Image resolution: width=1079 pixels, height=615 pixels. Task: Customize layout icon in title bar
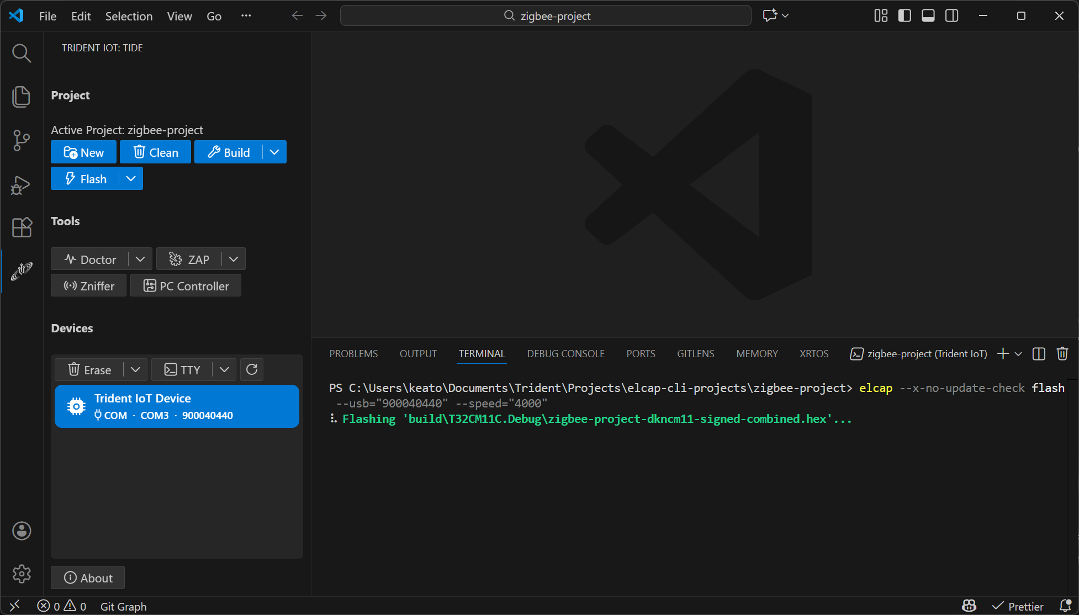[881, 16]
